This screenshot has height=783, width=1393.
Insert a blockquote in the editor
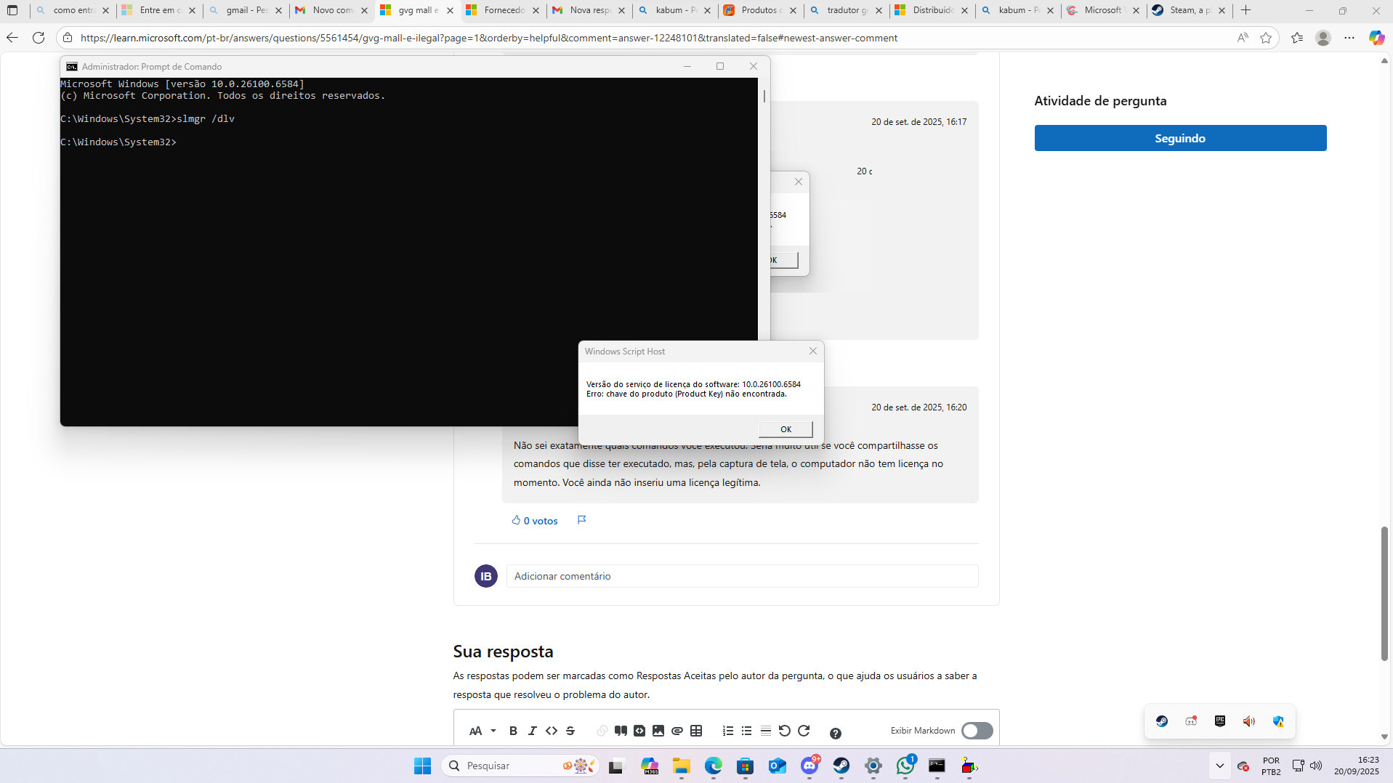click(621, 731)
